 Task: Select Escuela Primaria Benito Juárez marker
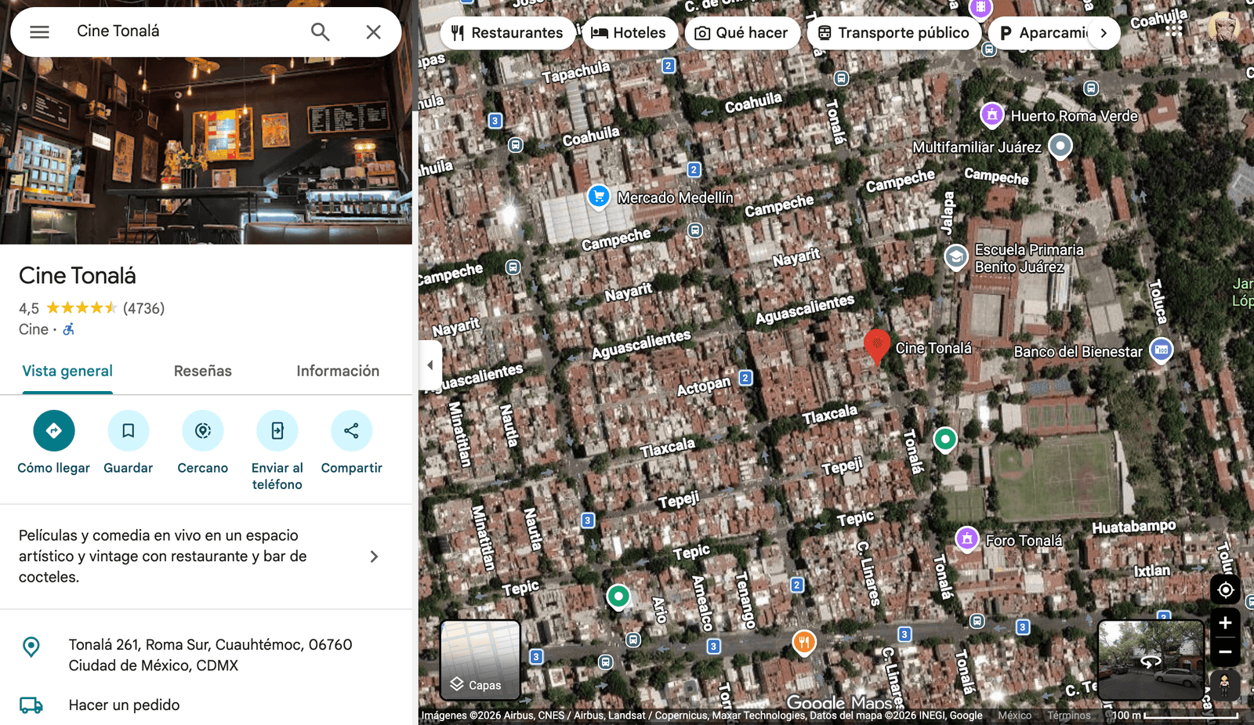(955, 256)
